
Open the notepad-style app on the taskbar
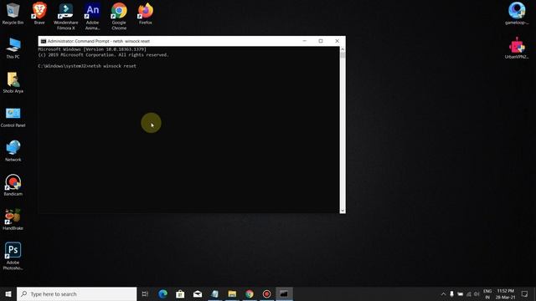(214, 293)
